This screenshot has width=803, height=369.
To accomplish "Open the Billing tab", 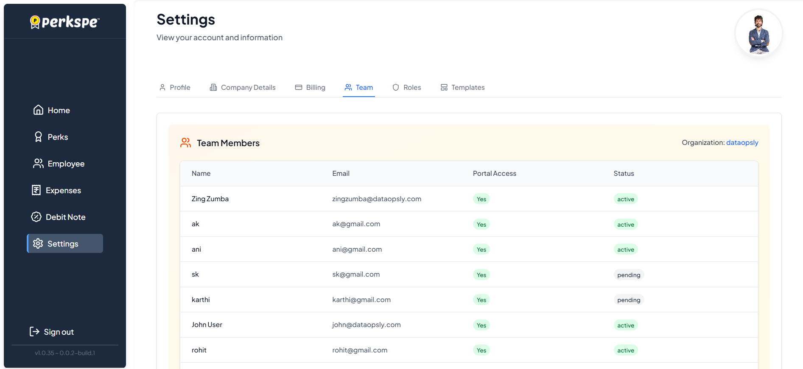I will pos(310,87).
